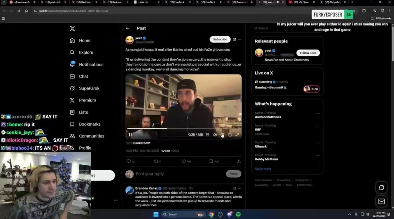Open the All Bookmarks folder
The height and width of the screenshot is (219, 394).
click(381, 18)
